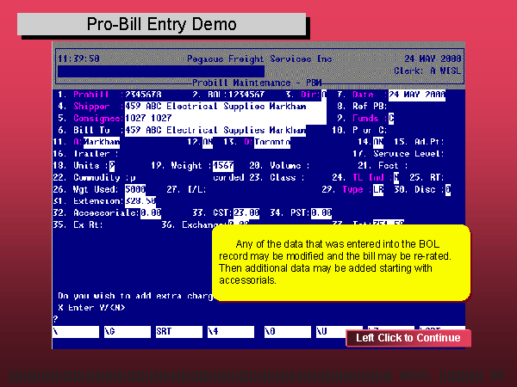This screenshot has height=387, width=517.
Task: Select the Funds field
Action: pyautogui.click(x=391, y=118)
